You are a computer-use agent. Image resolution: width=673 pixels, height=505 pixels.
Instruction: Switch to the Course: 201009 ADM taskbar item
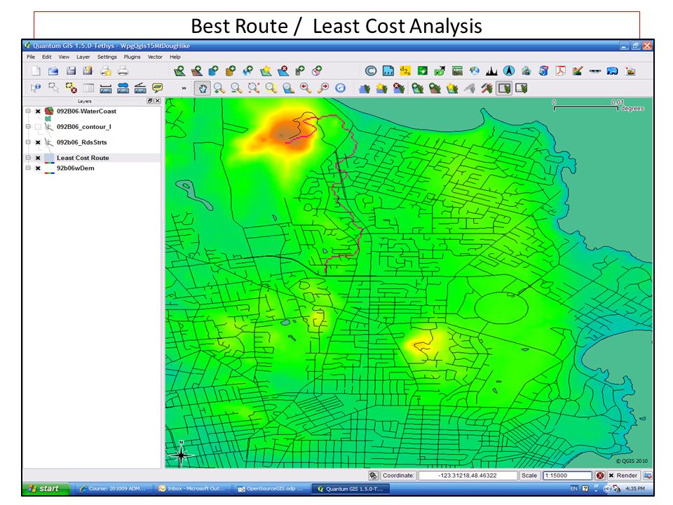pyautogui.click(x=114, y=489)
